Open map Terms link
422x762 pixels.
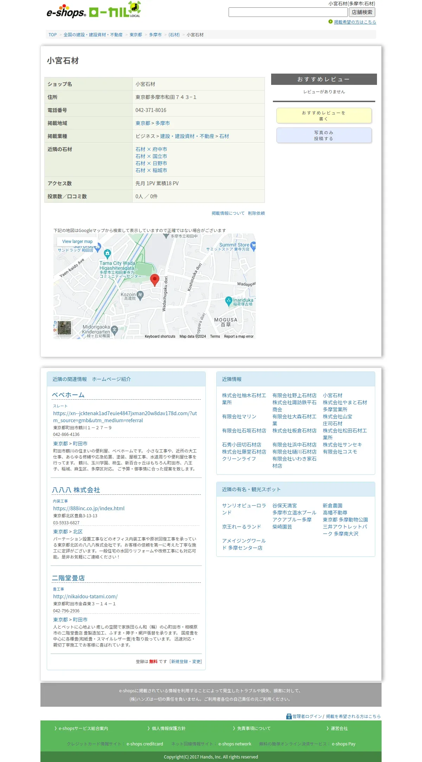215,337
